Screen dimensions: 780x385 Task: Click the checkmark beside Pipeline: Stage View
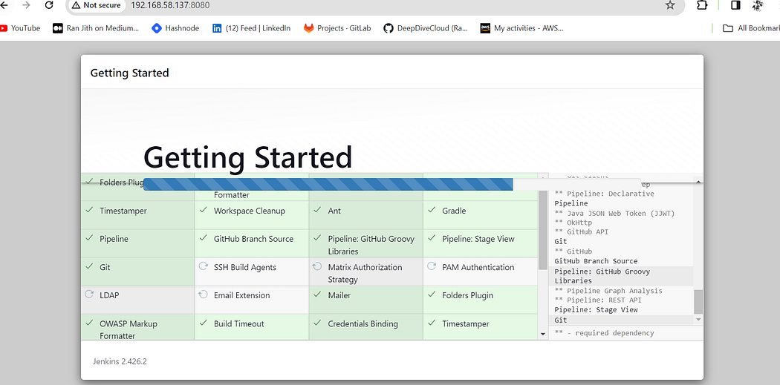click(x=432, y=238)
